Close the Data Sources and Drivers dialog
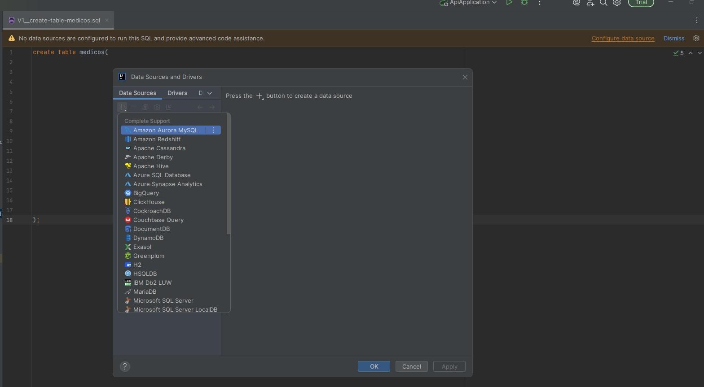Image resolution: width=704 pixels, height=387 pixels. tap(465, 77)
